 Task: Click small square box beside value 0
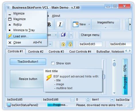[x=72, y=100]
